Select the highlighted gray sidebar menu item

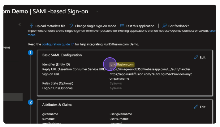[x=13, y=97]
